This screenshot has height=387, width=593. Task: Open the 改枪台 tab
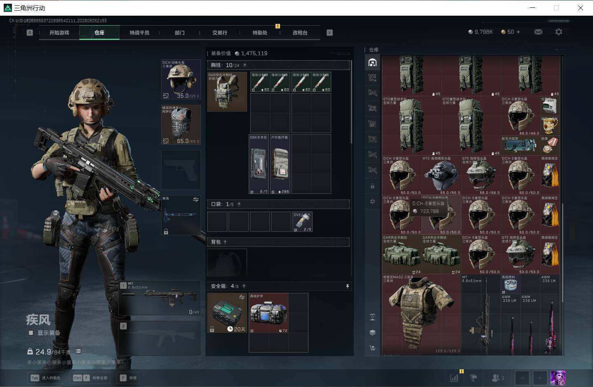[300, 33]
